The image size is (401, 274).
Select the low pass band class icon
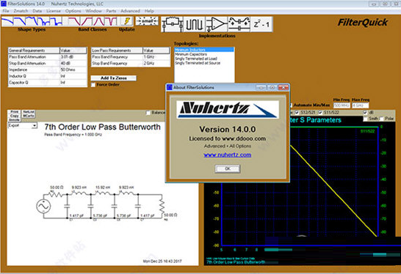pos(74,21)
